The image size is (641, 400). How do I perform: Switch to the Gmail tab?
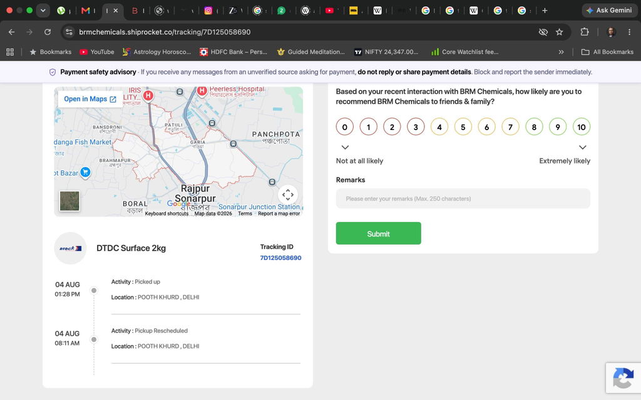85,11
